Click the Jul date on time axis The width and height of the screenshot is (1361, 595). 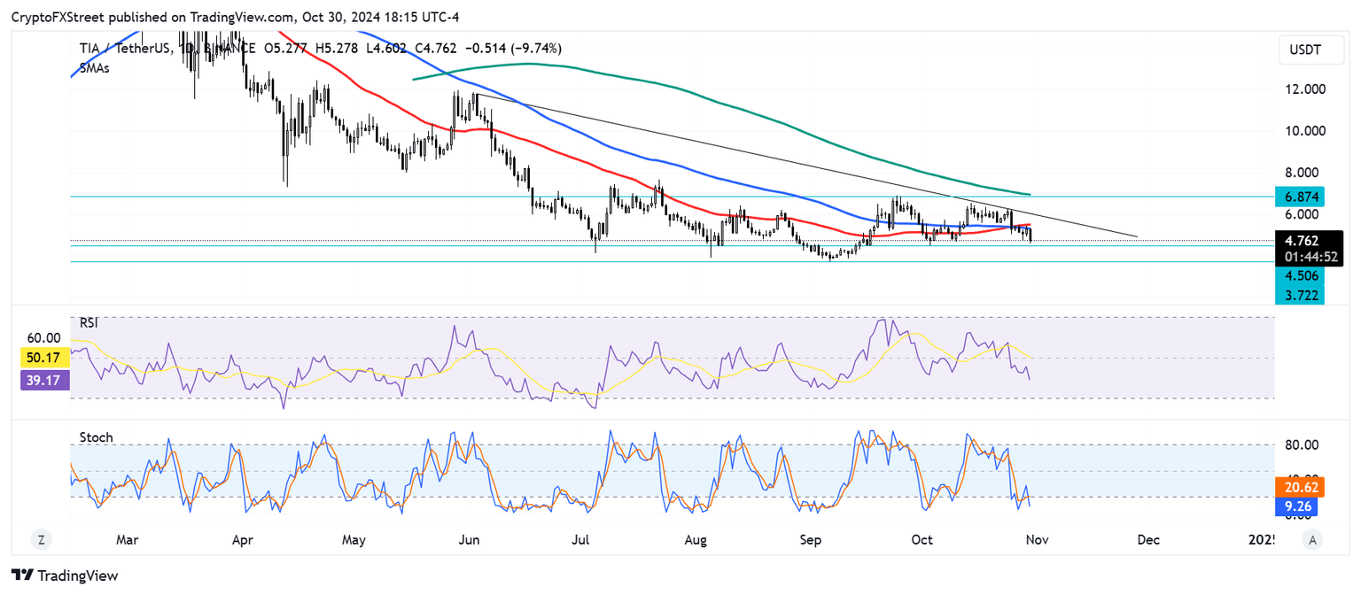[x=581, y=539]
